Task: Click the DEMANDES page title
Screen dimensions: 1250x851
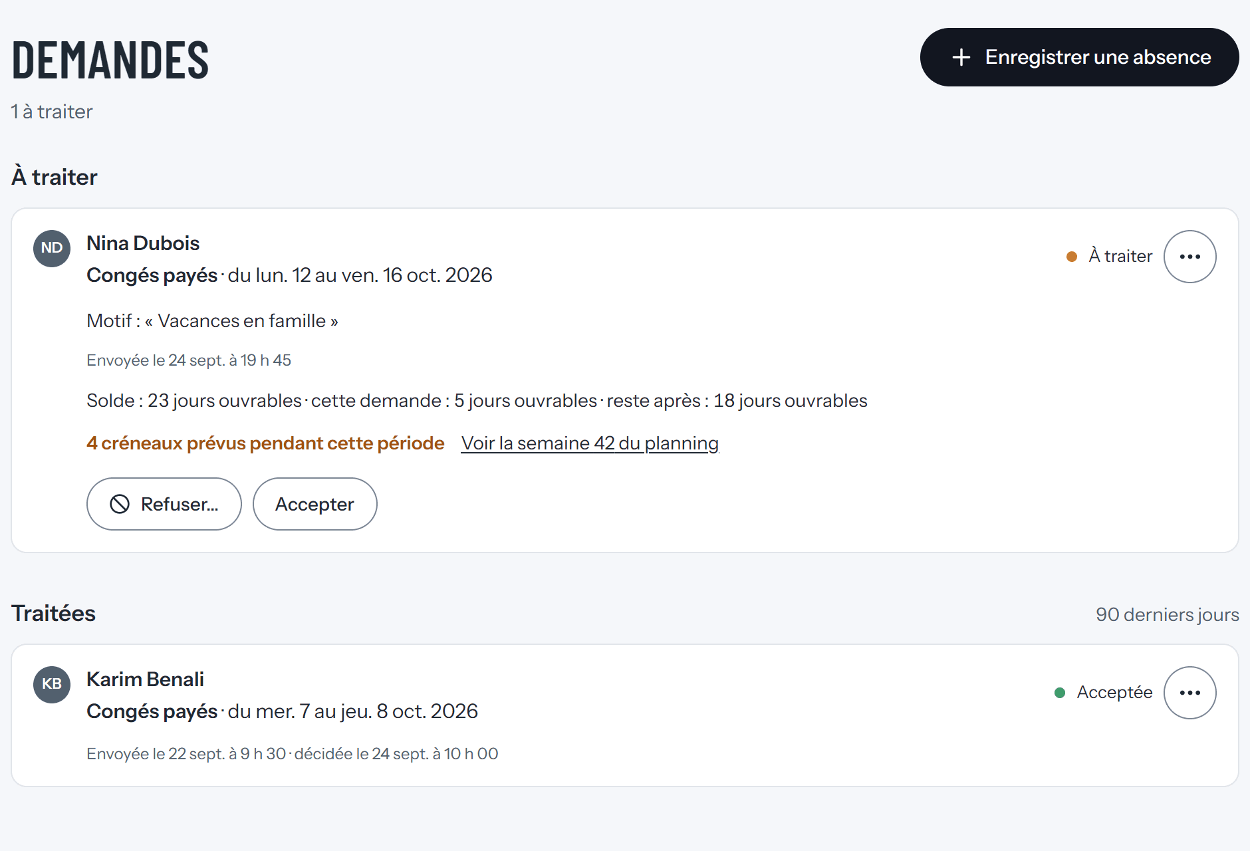Action: pos(110,60)
